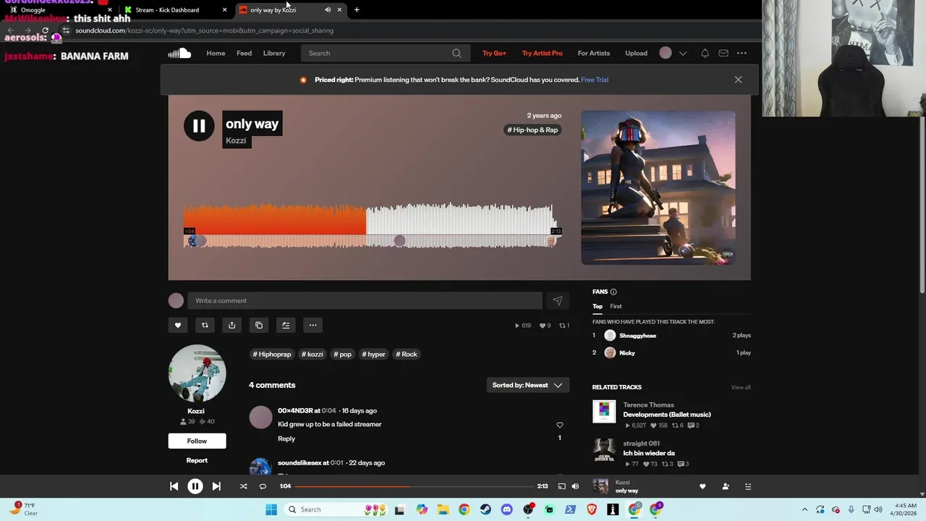This screenshot has height=521, width=926.
Task: Open the track artwork image
Action: (658, 187)
